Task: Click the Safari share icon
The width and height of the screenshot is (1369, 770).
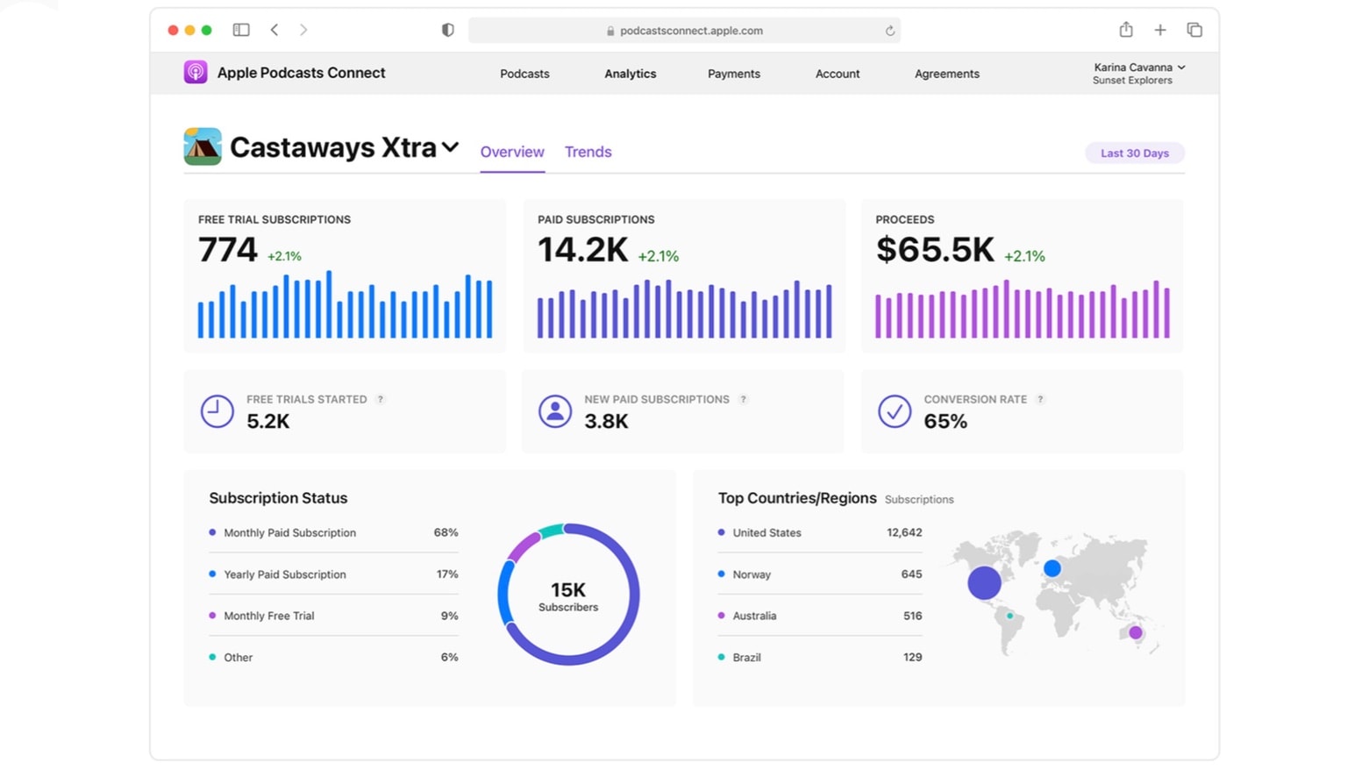Action: (1126, 30)
